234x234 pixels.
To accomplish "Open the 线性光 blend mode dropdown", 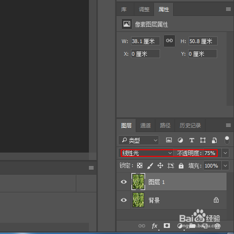I will point(146,153).
